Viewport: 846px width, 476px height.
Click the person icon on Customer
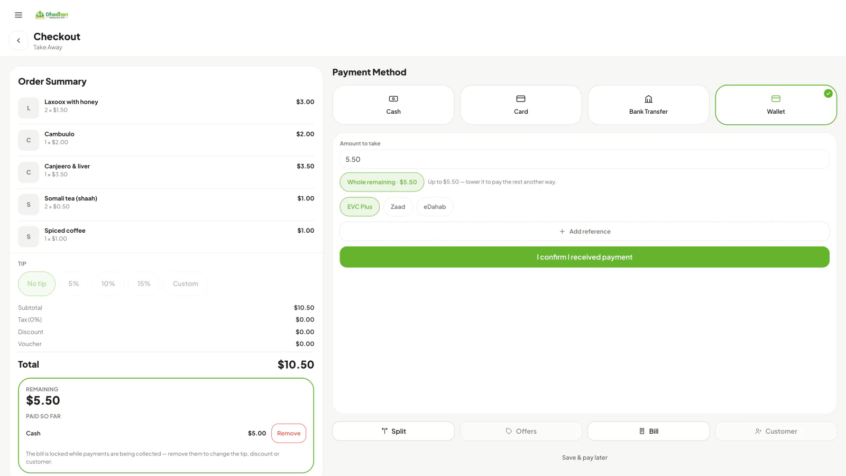758,431
